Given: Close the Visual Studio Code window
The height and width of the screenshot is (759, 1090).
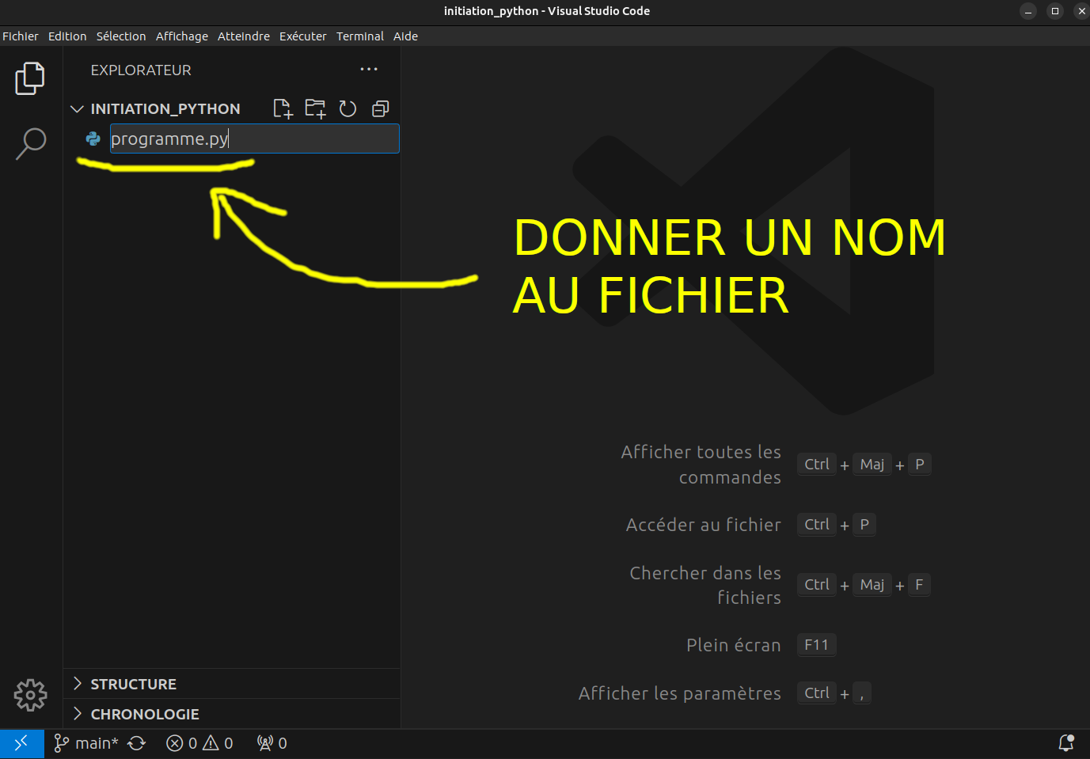Looking at the screenshot, I should coord(1081,11).
